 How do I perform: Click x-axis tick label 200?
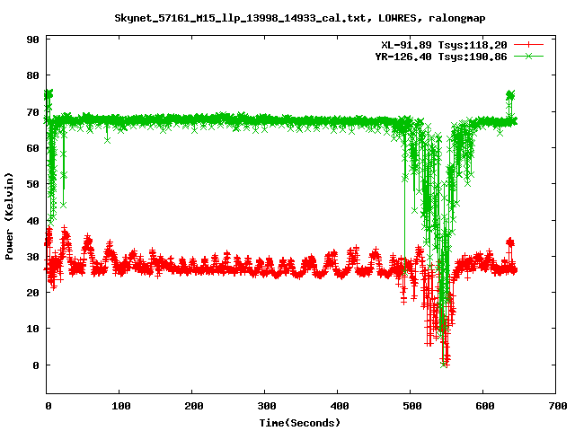click(194, 406)
